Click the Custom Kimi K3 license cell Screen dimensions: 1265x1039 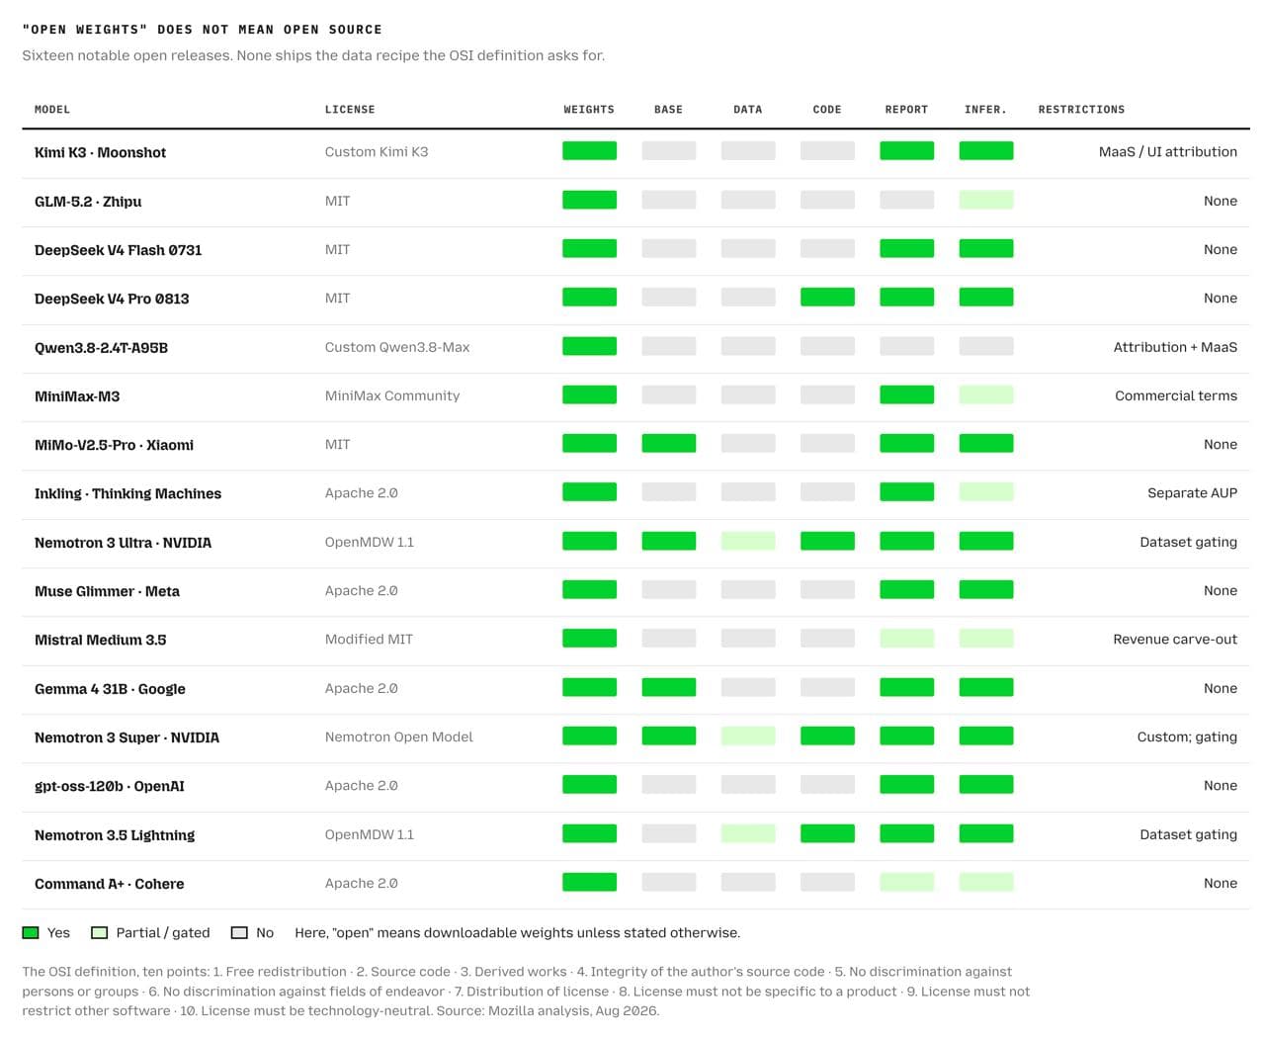point(377,151)
